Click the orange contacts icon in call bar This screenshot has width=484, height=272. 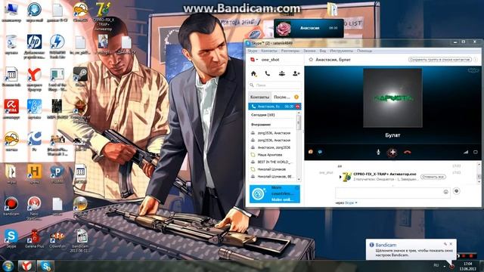click(311, 152)
